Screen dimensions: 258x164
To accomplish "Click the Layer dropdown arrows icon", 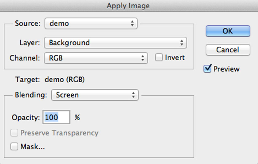I will (182, 42).
